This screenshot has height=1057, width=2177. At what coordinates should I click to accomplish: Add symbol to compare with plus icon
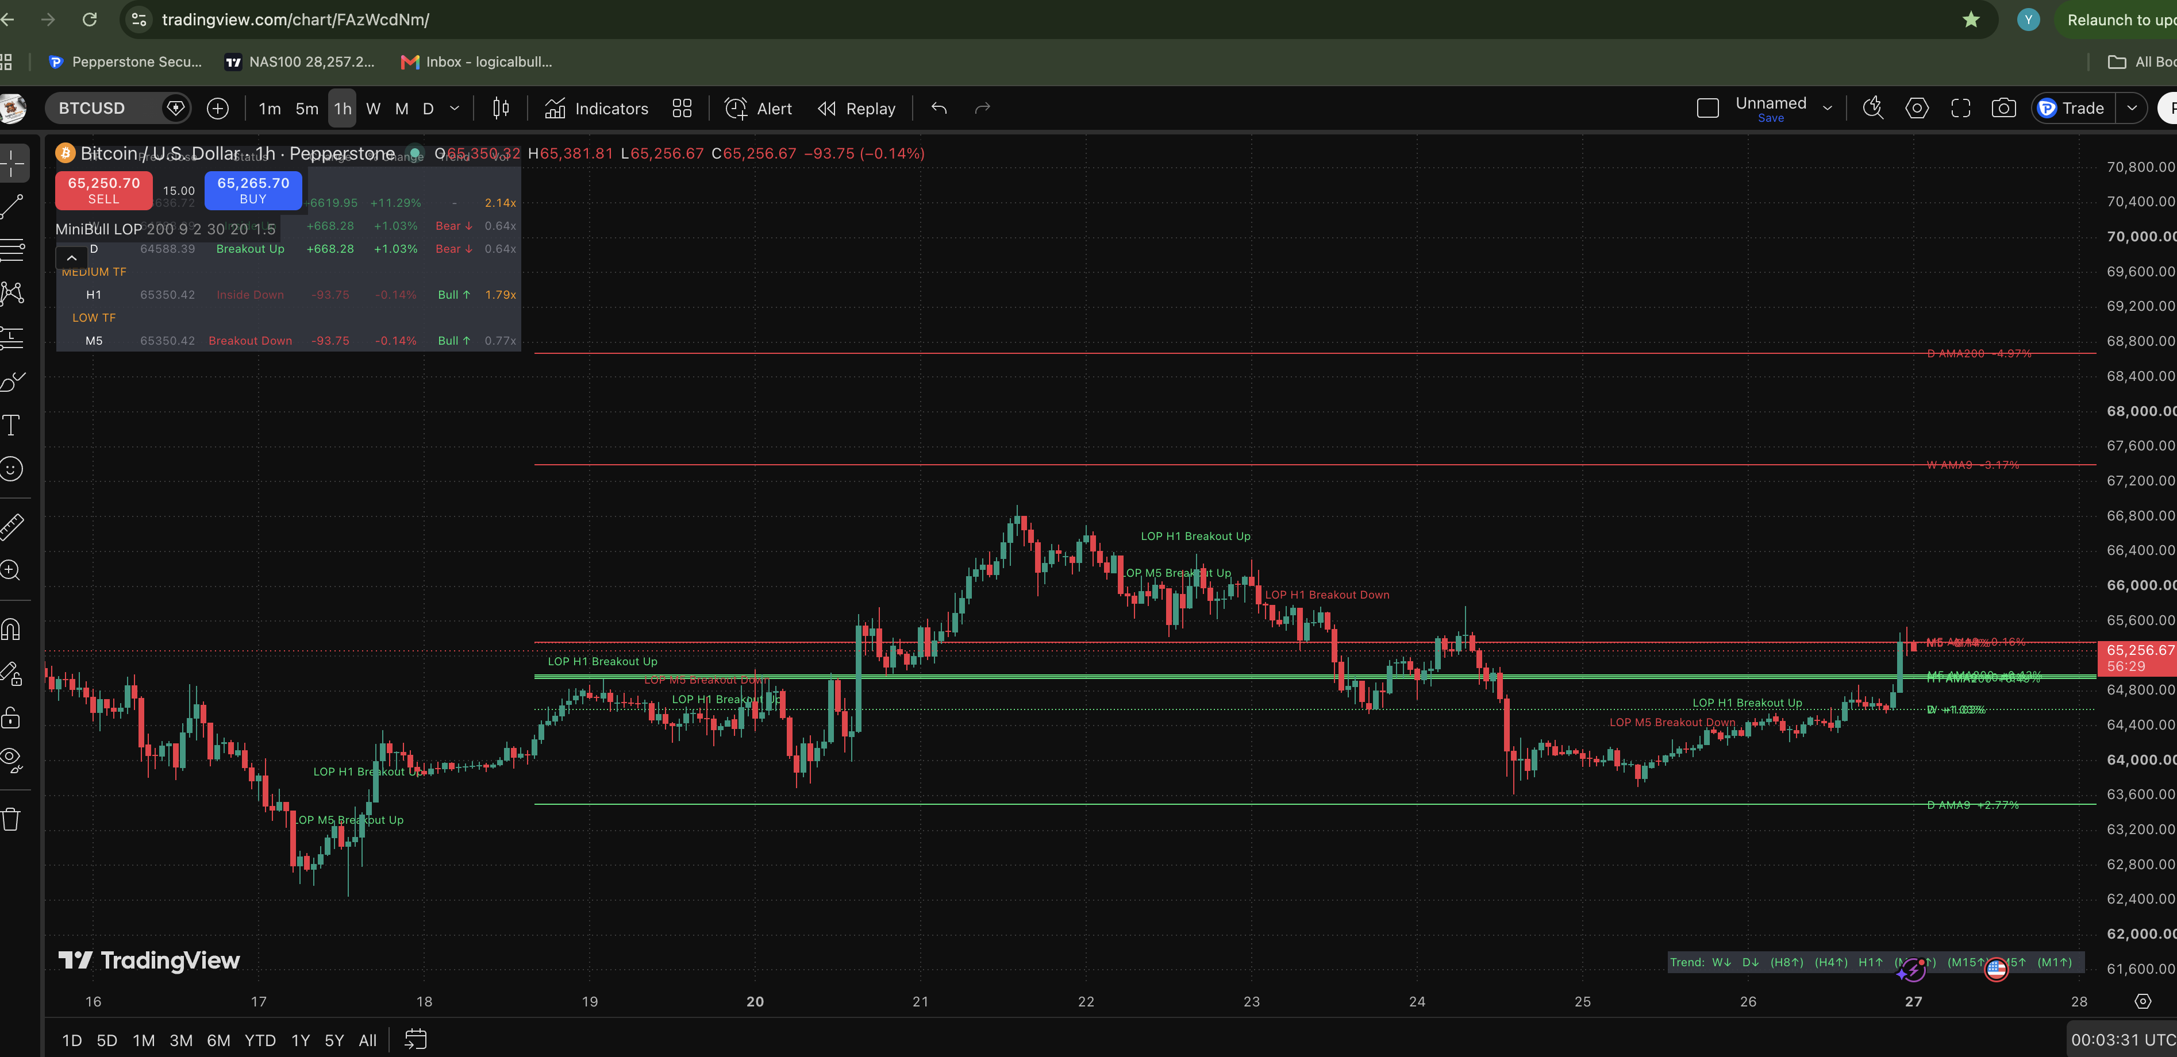click(218, 108)
